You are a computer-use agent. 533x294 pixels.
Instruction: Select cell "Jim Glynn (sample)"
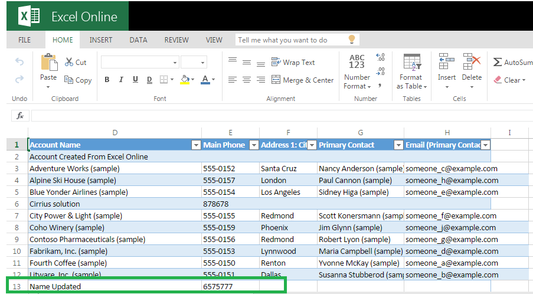(361, 227)
